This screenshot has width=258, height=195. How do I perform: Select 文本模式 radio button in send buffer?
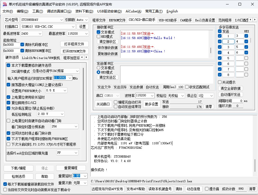98,68
